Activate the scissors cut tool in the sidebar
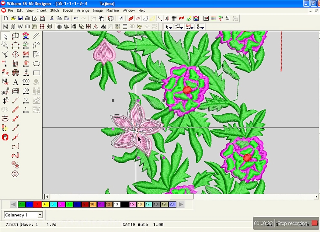 (5, 91)
